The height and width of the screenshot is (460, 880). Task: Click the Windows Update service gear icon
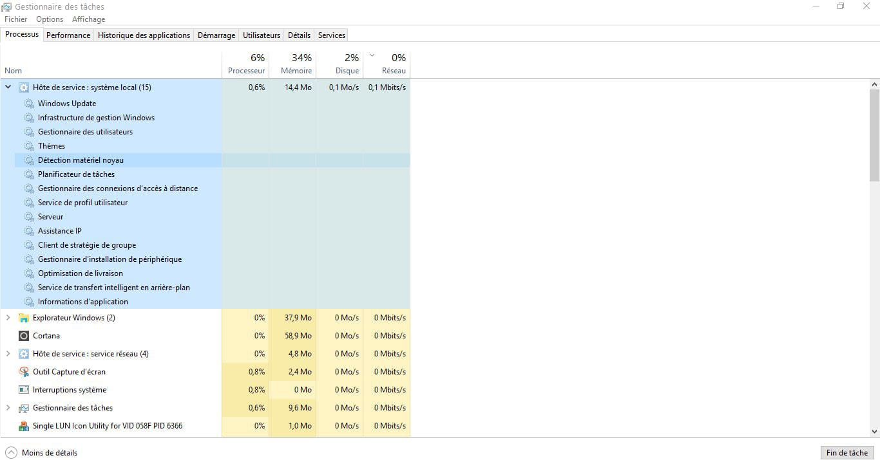point(28,104)
